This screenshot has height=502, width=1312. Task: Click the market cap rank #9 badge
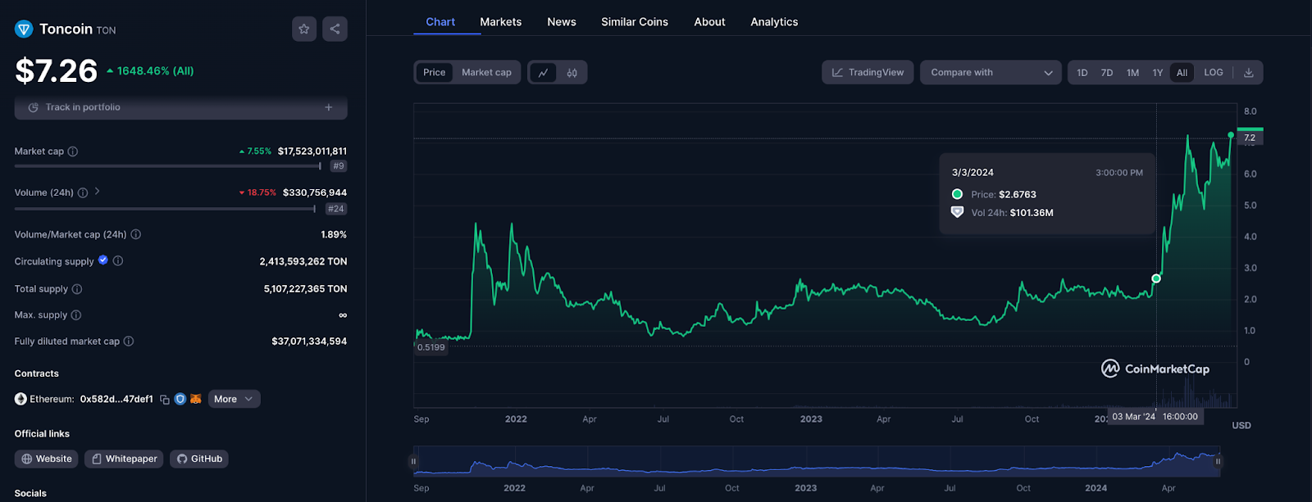(339, 166)
